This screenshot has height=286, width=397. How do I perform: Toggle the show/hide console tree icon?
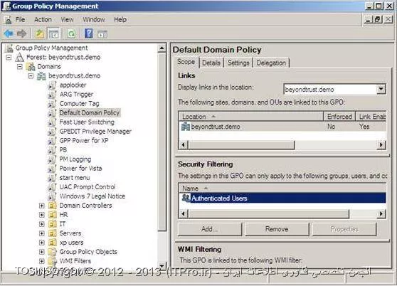(x=53, y=33)
